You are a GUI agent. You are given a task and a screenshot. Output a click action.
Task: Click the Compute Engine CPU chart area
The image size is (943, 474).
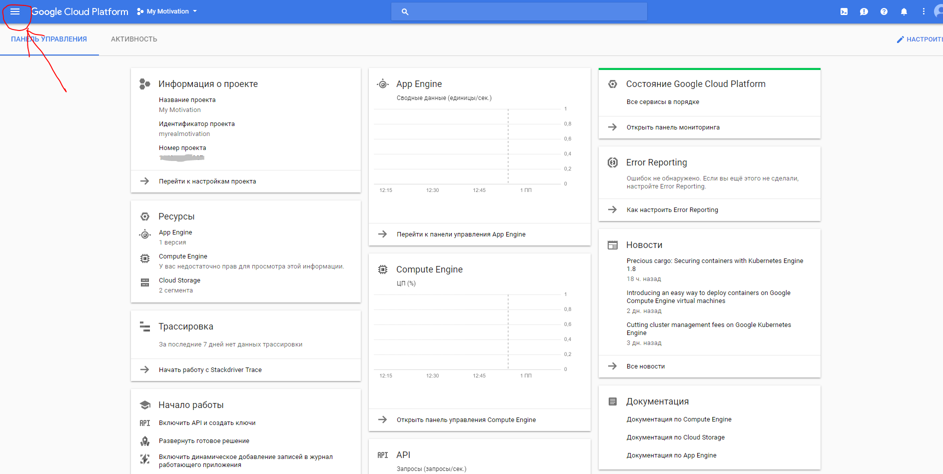point(467,332)
